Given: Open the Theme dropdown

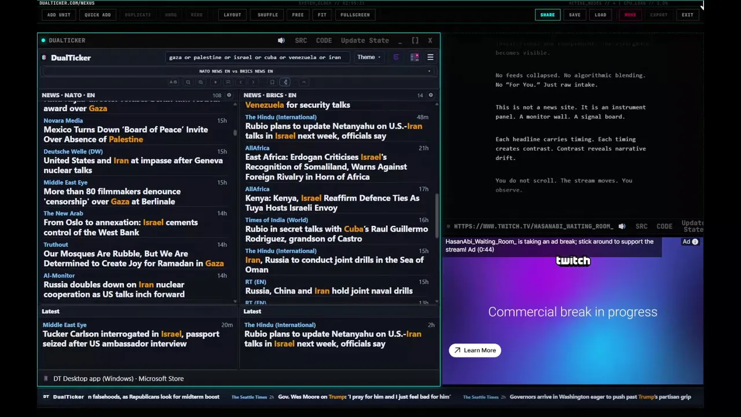Looking at the screenshot, I should click(368, 57).
